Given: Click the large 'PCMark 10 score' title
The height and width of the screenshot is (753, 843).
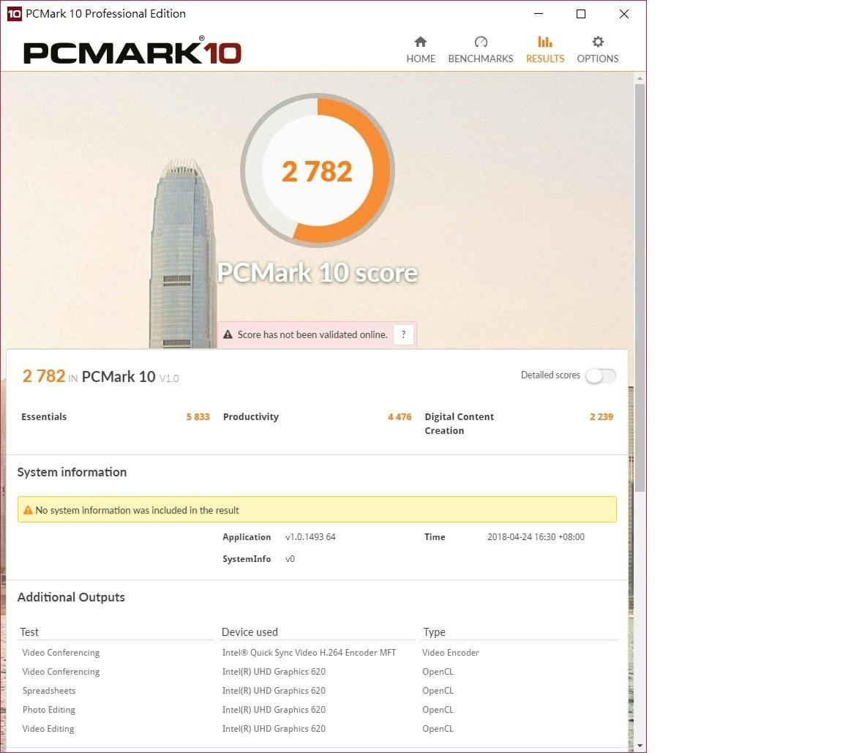Looking at the screenshot, I should tap(317, 272).
